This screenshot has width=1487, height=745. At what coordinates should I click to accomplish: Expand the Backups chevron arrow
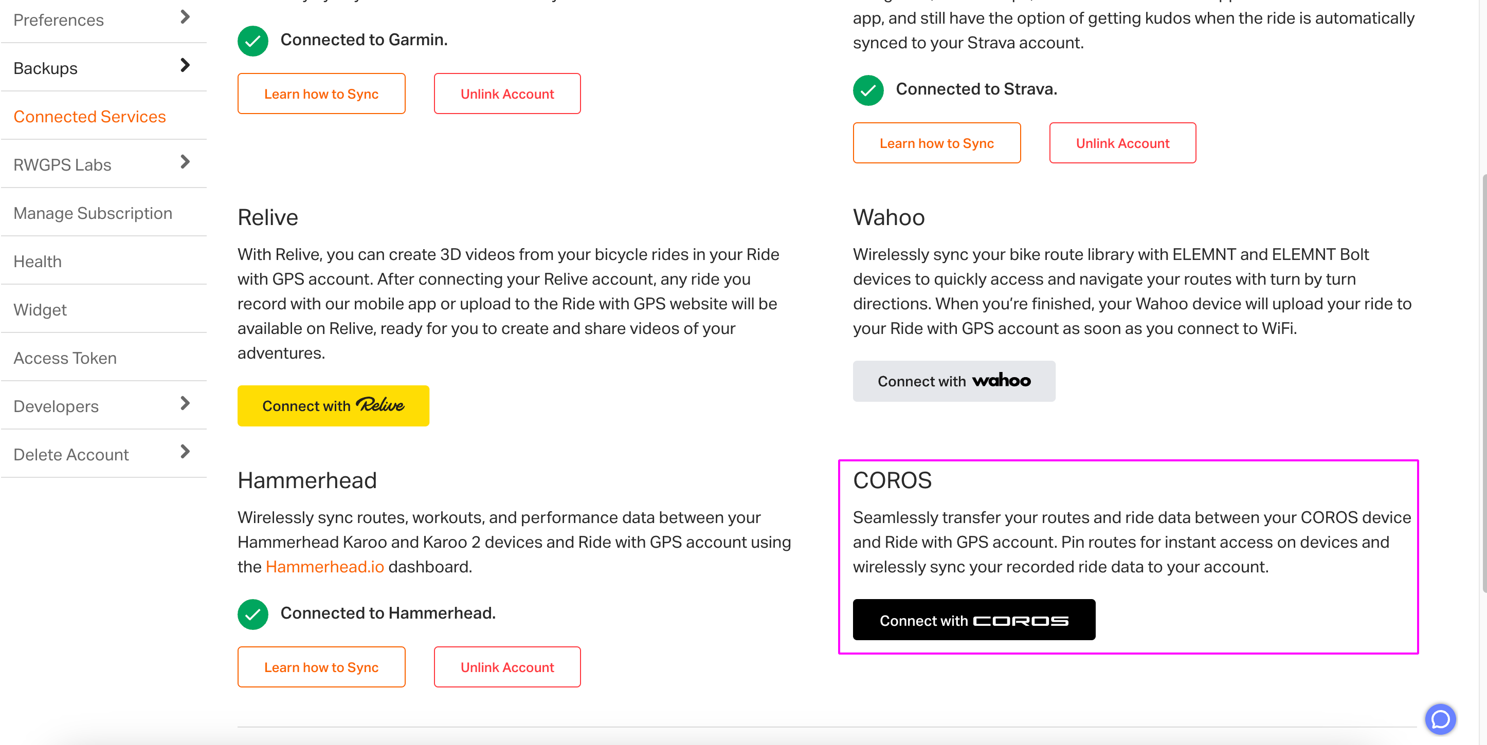(x=185, y=65)
